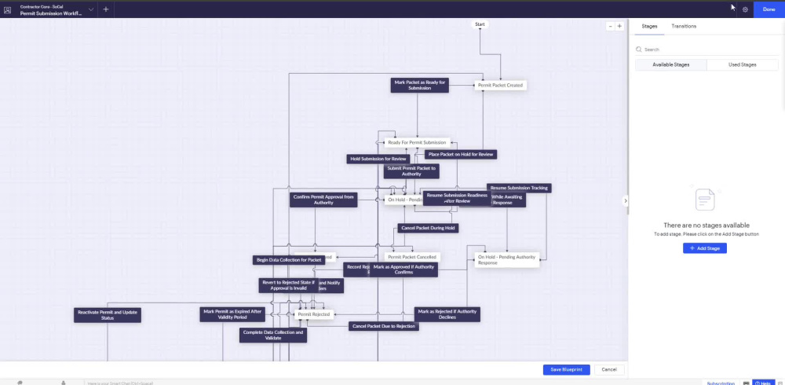Open the Permit Submission Workflow dropdown chevron
This screenshot has width=785, height=385.
[x=90, y=9]
